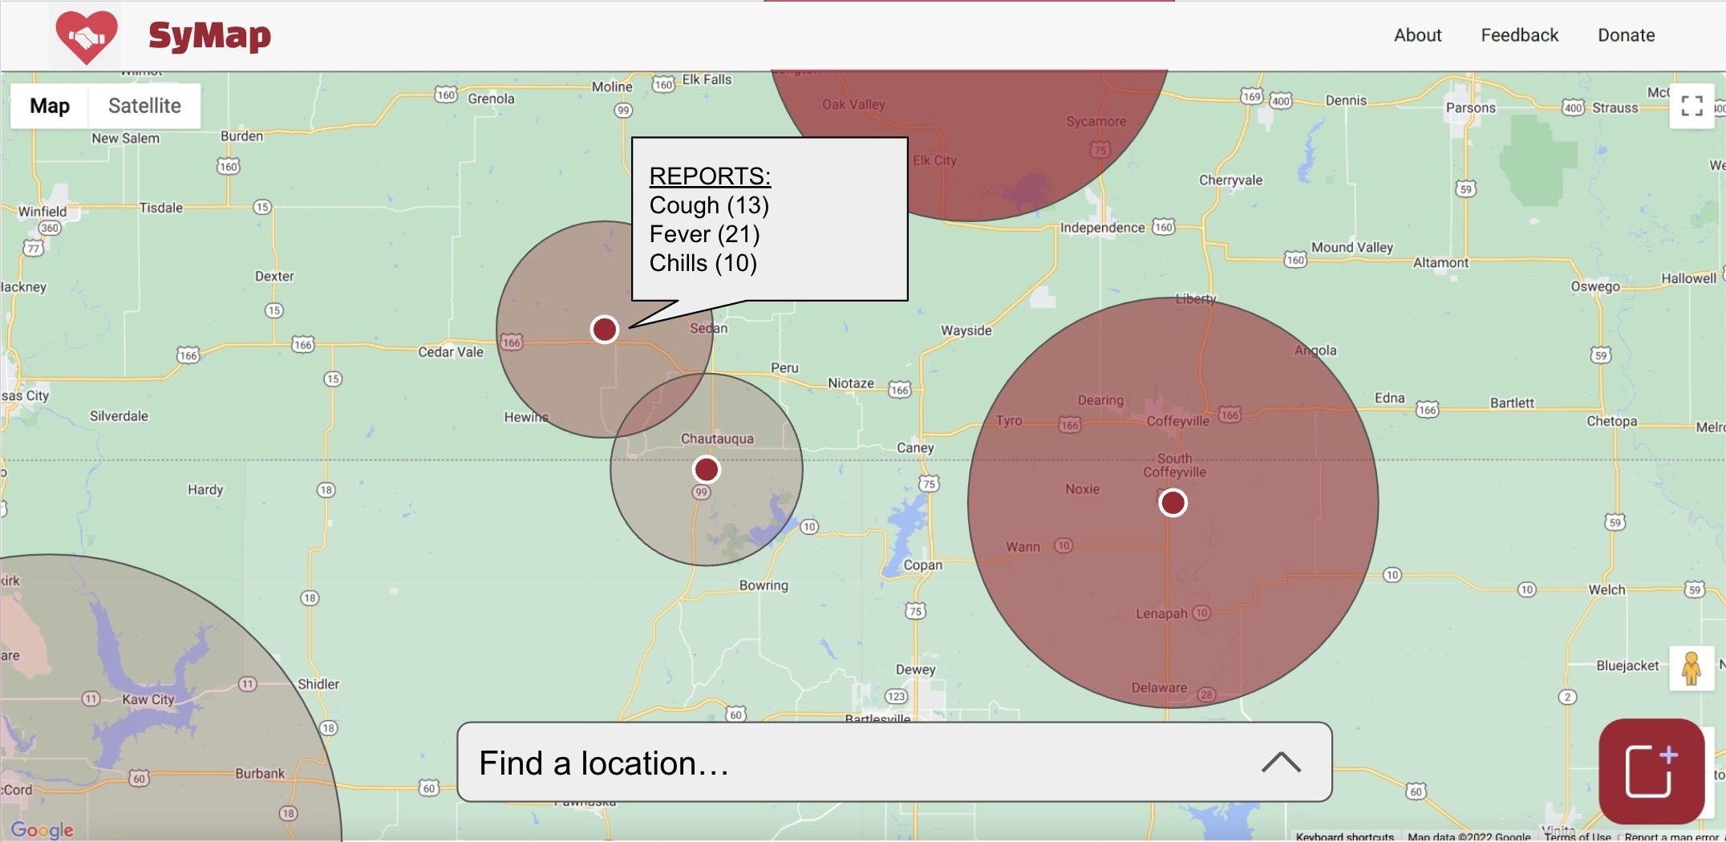Click the Caney town label
Image resolution: width=1726 pixels, height=842 pixels.
(915, 448)
